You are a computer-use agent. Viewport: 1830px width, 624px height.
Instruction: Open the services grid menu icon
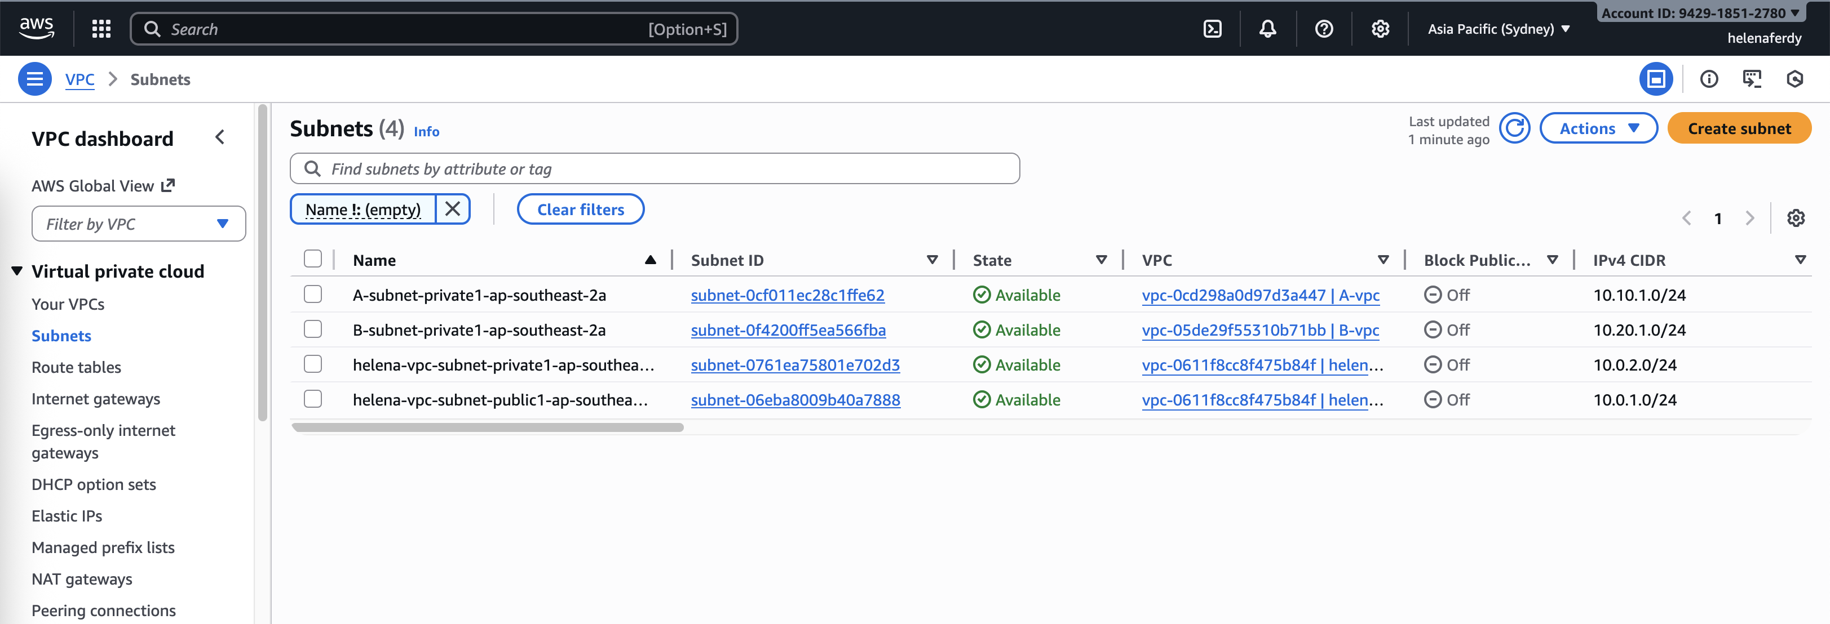point(101,29)
